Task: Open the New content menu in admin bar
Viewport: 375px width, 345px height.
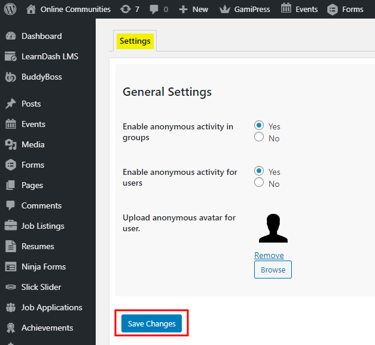Action: (x=194, y=9)
